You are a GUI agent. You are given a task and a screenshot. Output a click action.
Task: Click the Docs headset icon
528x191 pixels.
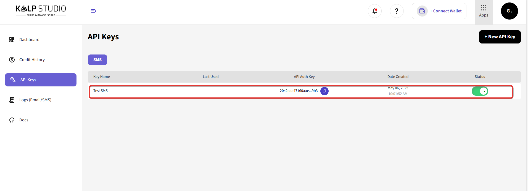(12, 120)
